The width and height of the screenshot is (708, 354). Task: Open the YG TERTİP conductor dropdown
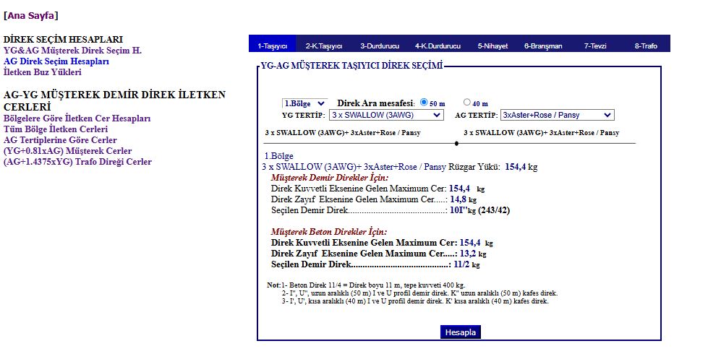point(386,115)
